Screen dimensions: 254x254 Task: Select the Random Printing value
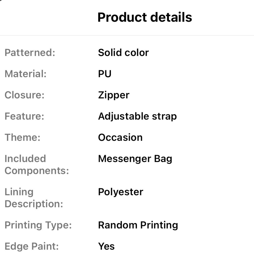tap(138, 226)
